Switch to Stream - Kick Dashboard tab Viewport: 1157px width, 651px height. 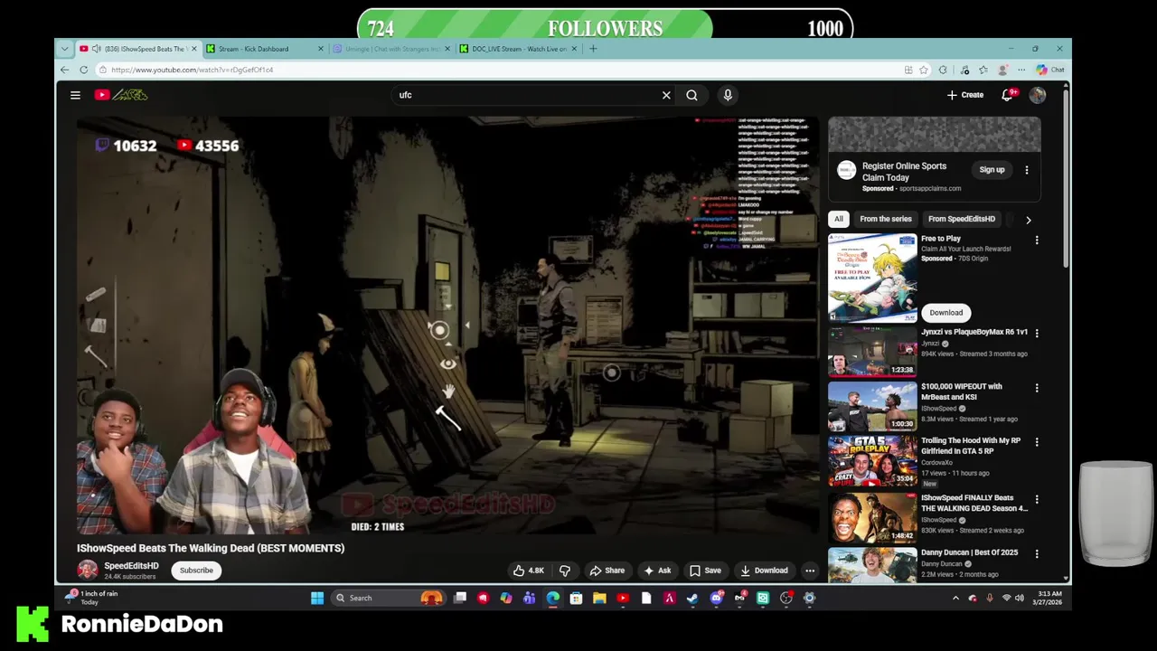[264, 49]
